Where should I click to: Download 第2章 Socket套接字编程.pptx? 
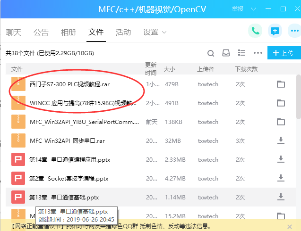click(281, 178)
